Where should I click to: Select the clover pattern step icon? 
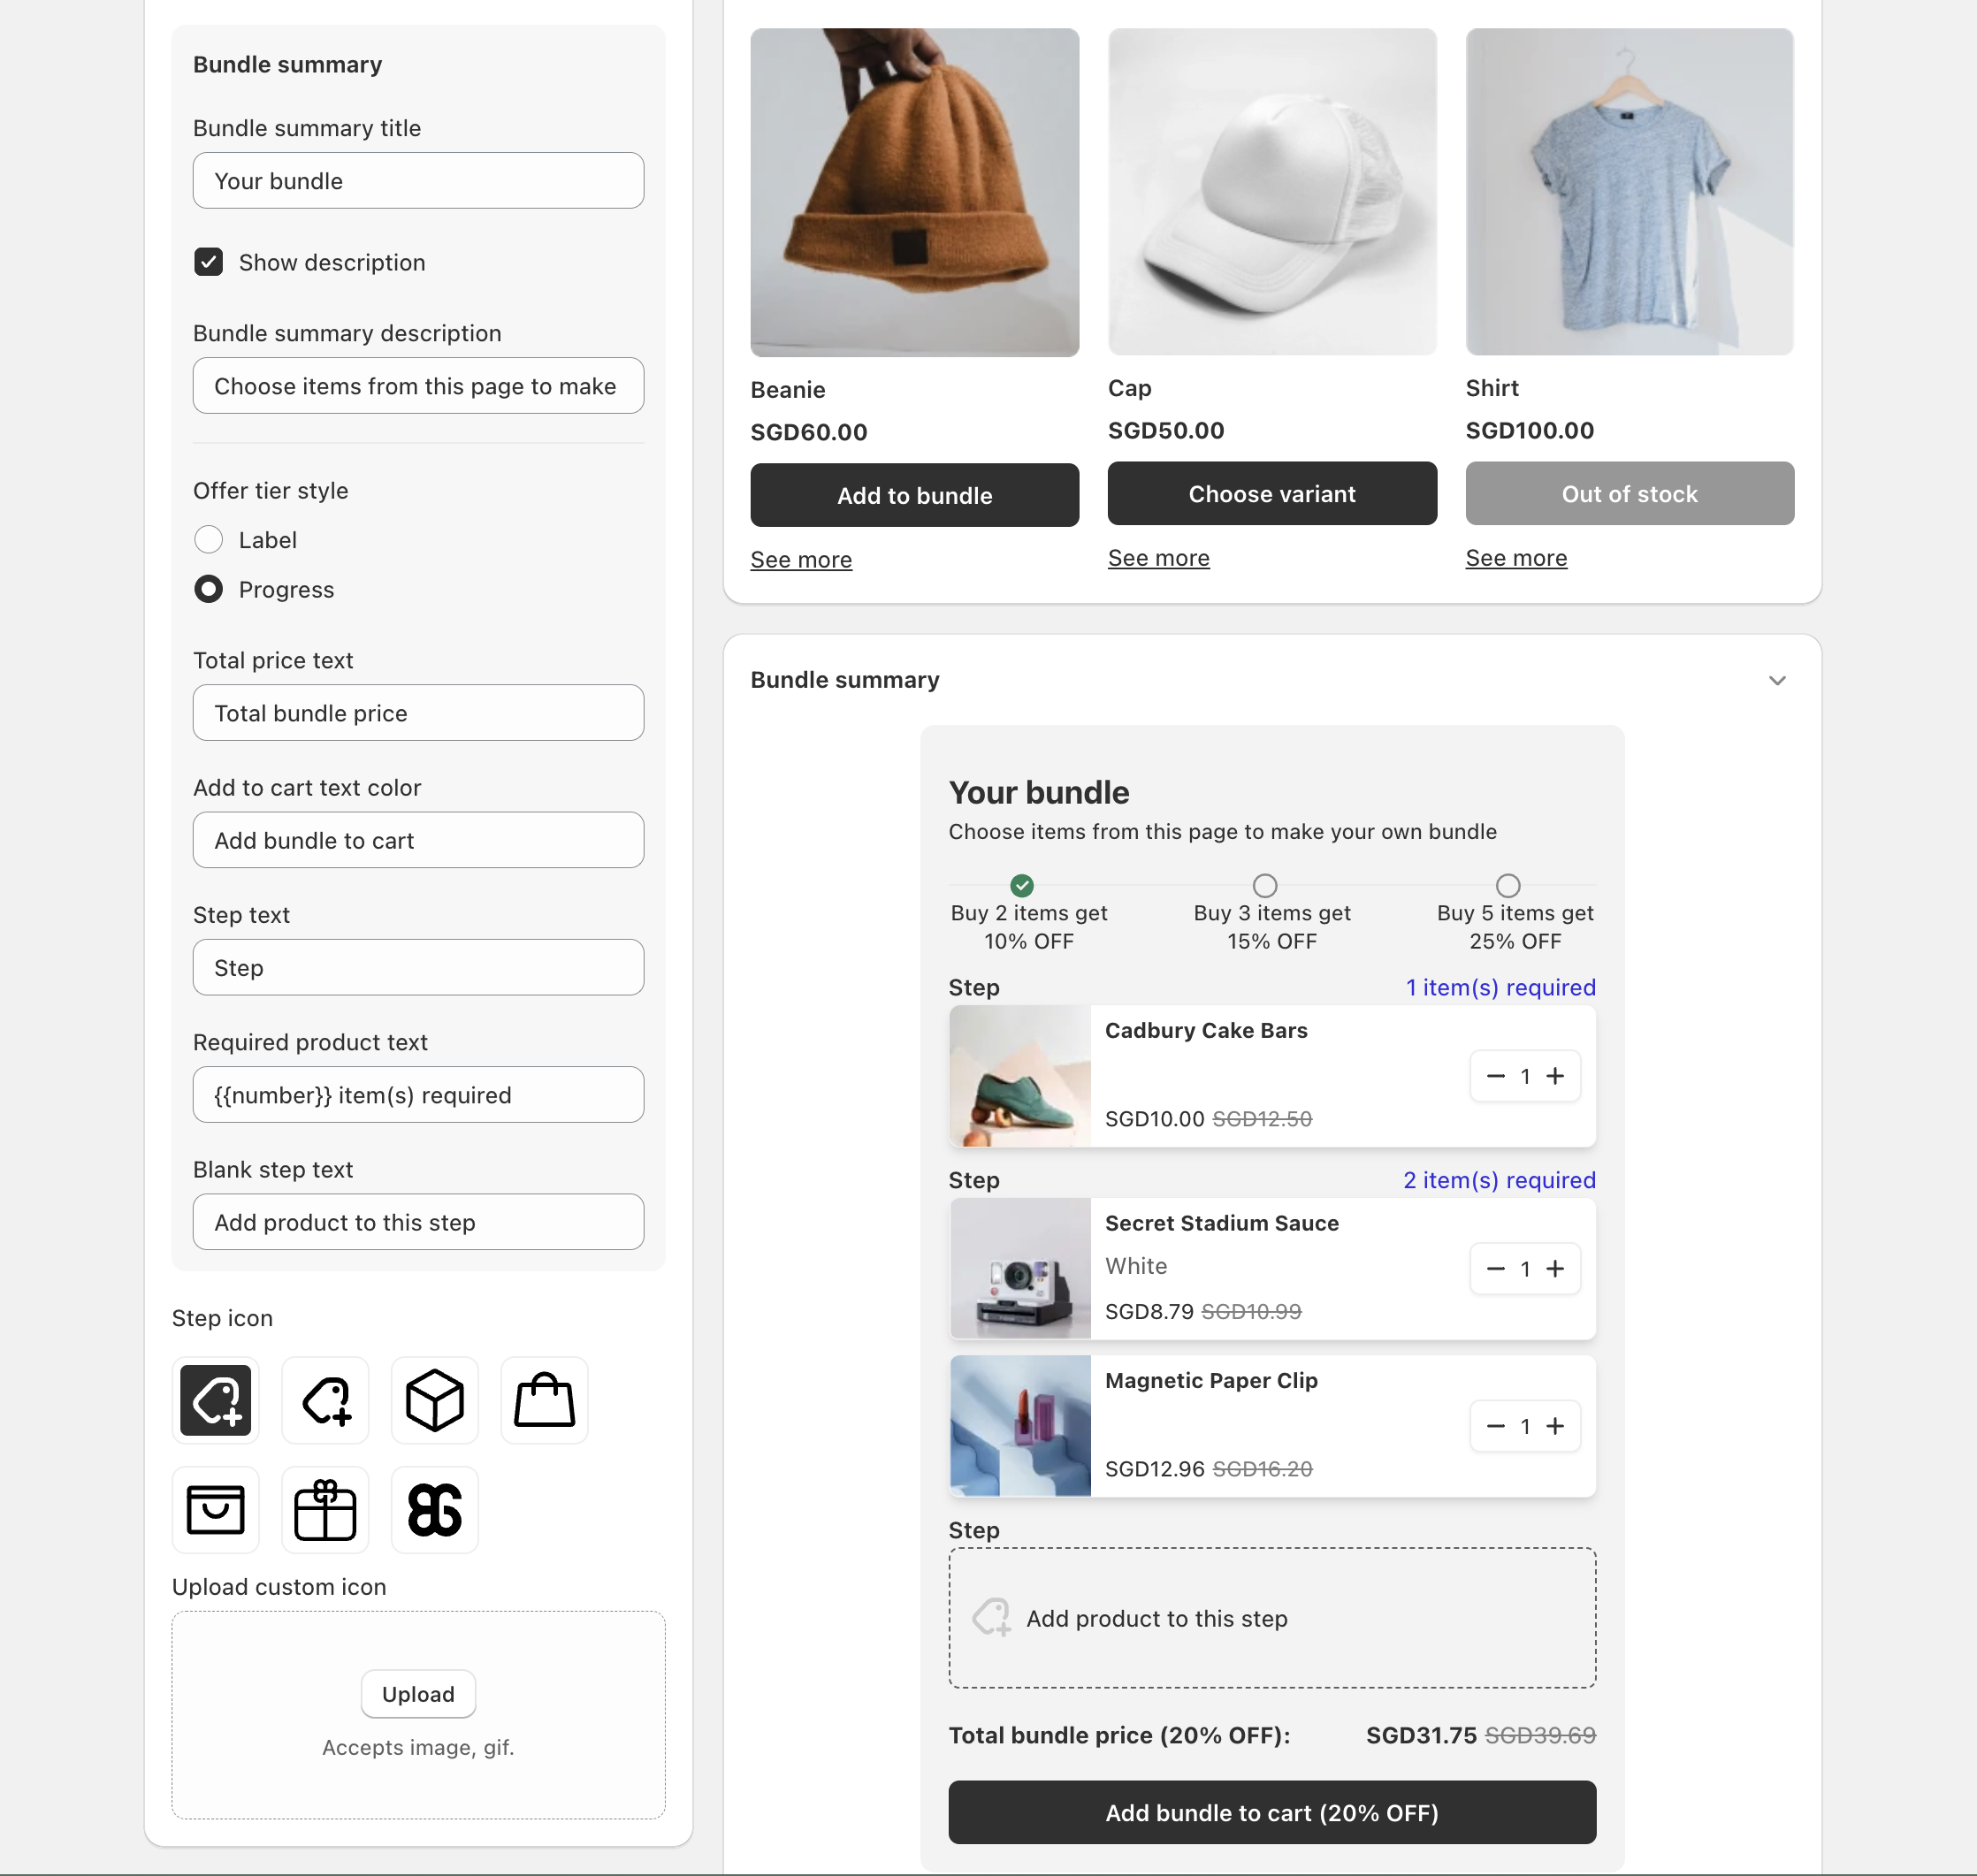(x=434, y=1509)
